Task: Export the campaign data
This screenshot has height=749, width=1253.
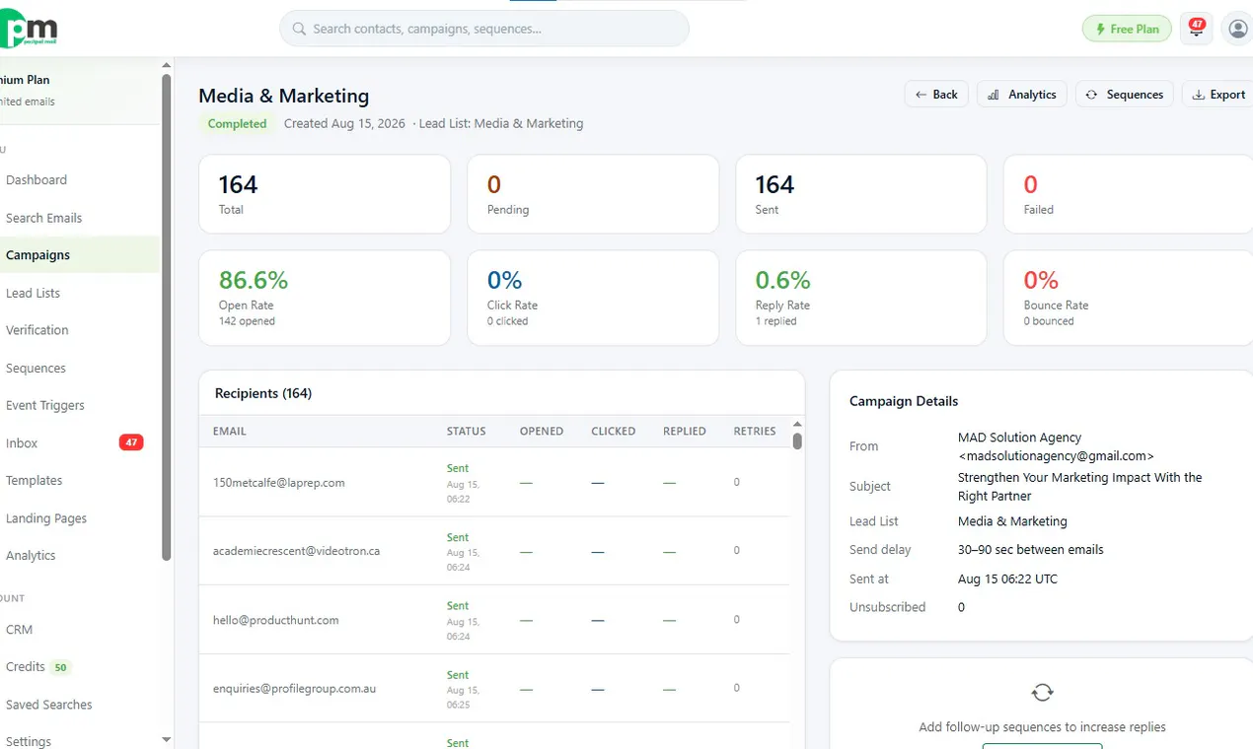Action: coord(1219,95)
